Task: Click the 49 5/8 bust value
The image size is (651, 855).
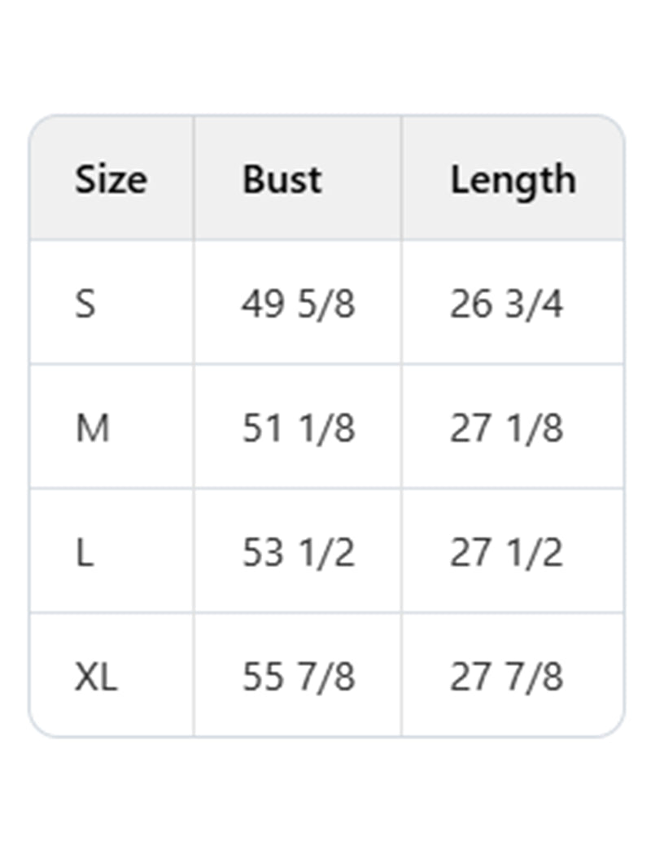Action: coord(298,305)
